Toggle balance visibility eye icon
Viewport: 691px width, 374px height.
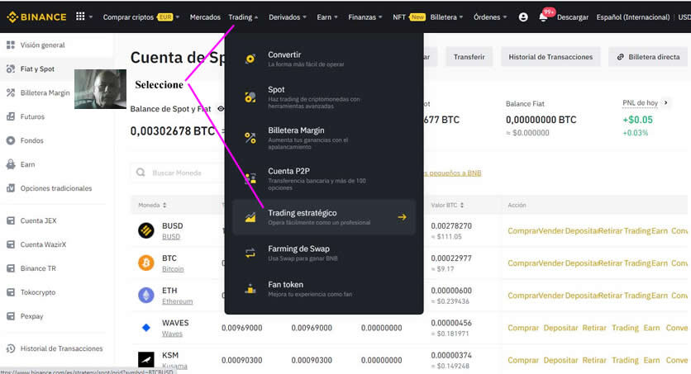221,109
